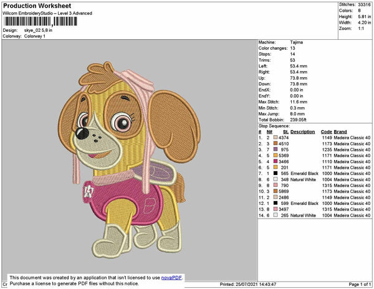Select the Total Bobbin value 239.05ft
Viewport: 374px width, 289px height.
pos(298,120)
